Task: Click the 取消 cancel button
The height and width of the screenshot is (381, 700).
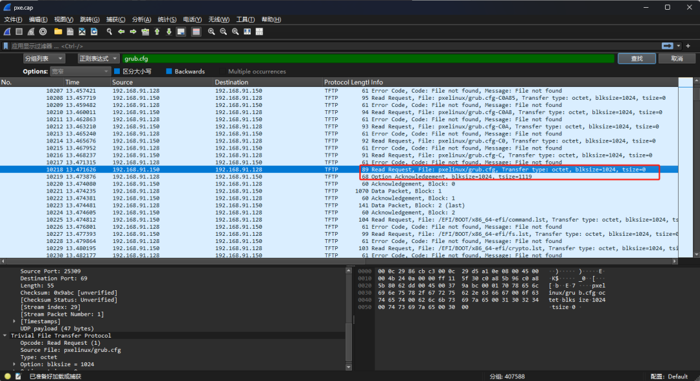Action: (x=677, y=58)
